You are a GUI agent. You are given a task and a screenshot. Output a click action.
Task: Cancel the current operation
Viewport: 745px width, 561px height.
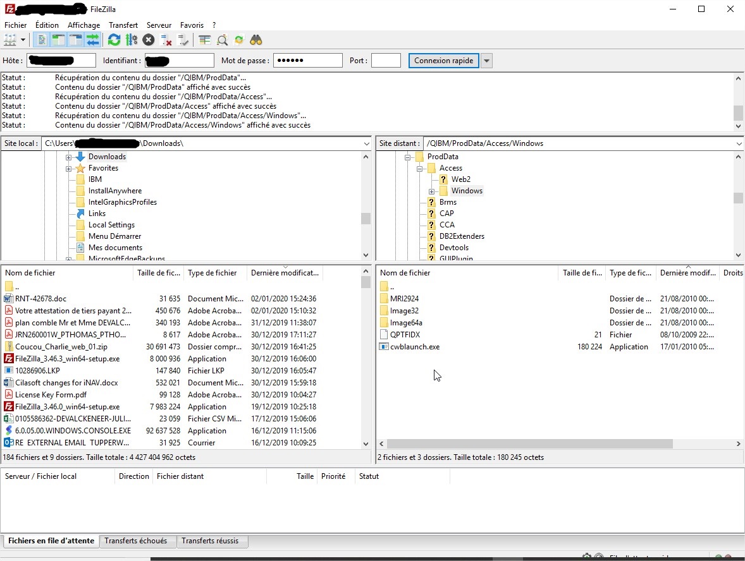(148, 39)
